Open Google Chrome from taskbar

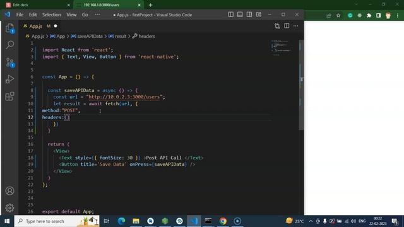coord(223,221)
